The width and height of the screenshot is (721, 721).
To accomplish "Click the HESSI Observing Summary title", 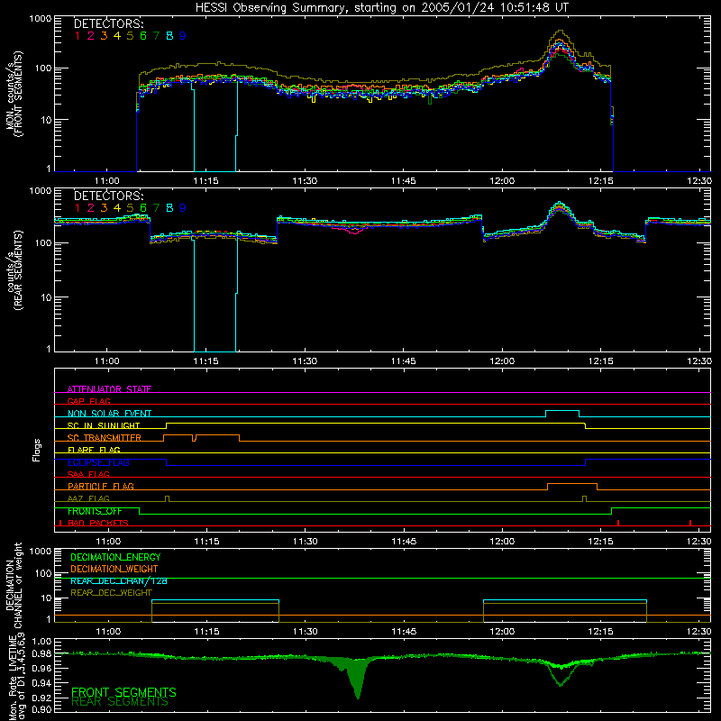I will pos(382,8).
